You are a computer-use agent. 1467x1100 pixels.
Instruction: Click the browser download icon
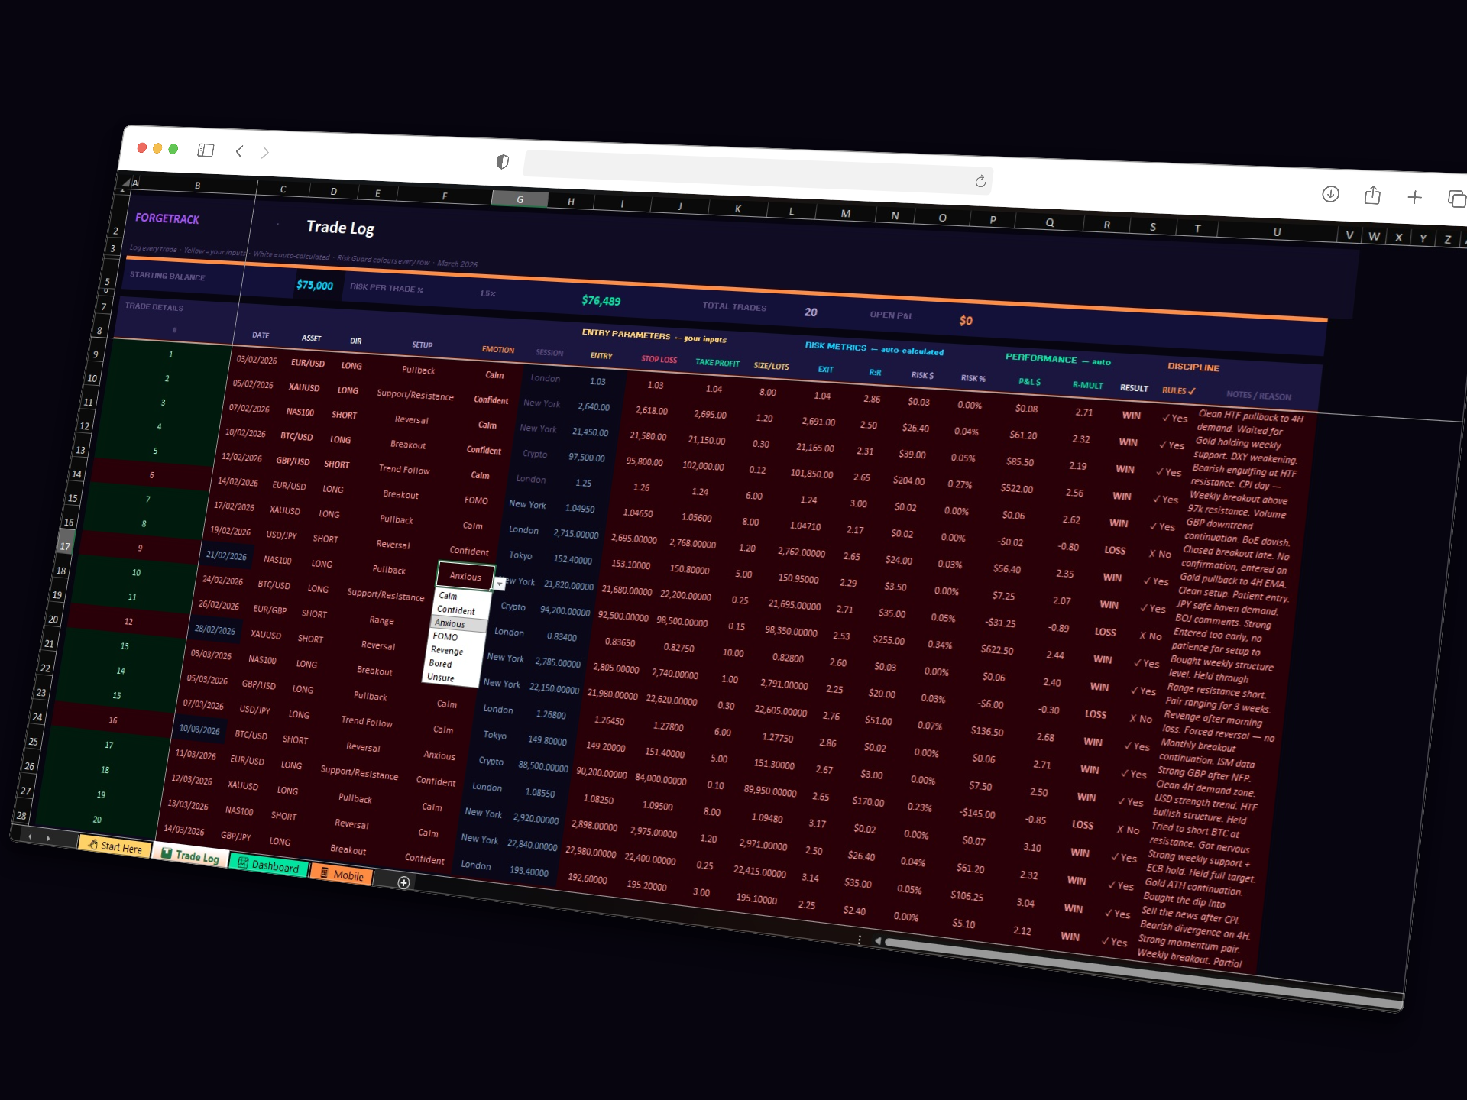click(1330, 196)
